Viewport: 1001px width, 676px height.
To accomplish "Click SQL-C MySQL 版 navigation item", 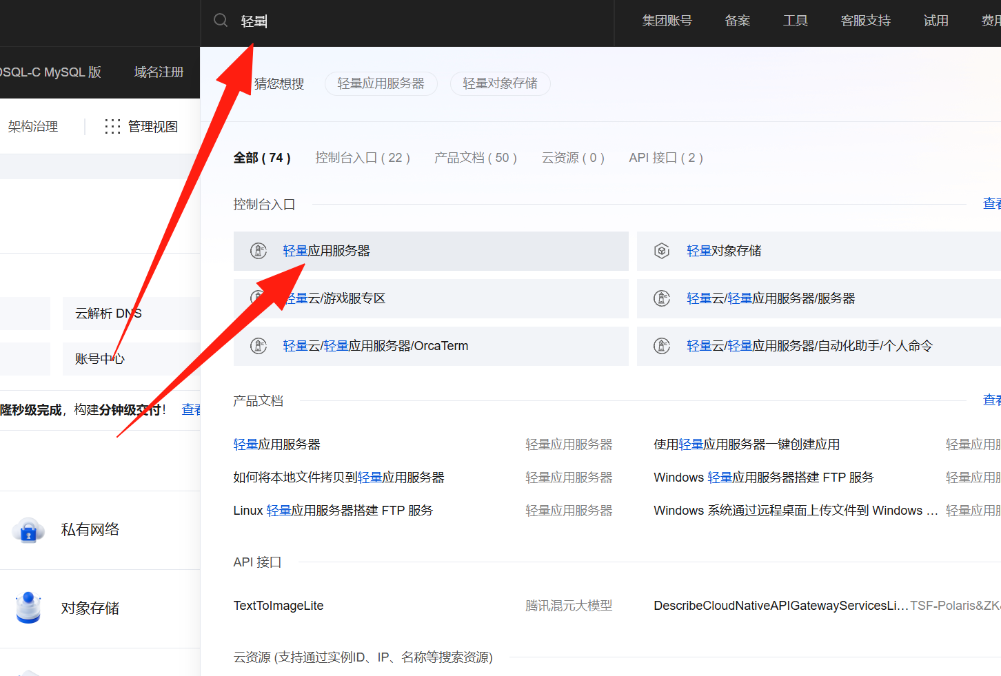I will pyautogui.click(x=50, y=72).
